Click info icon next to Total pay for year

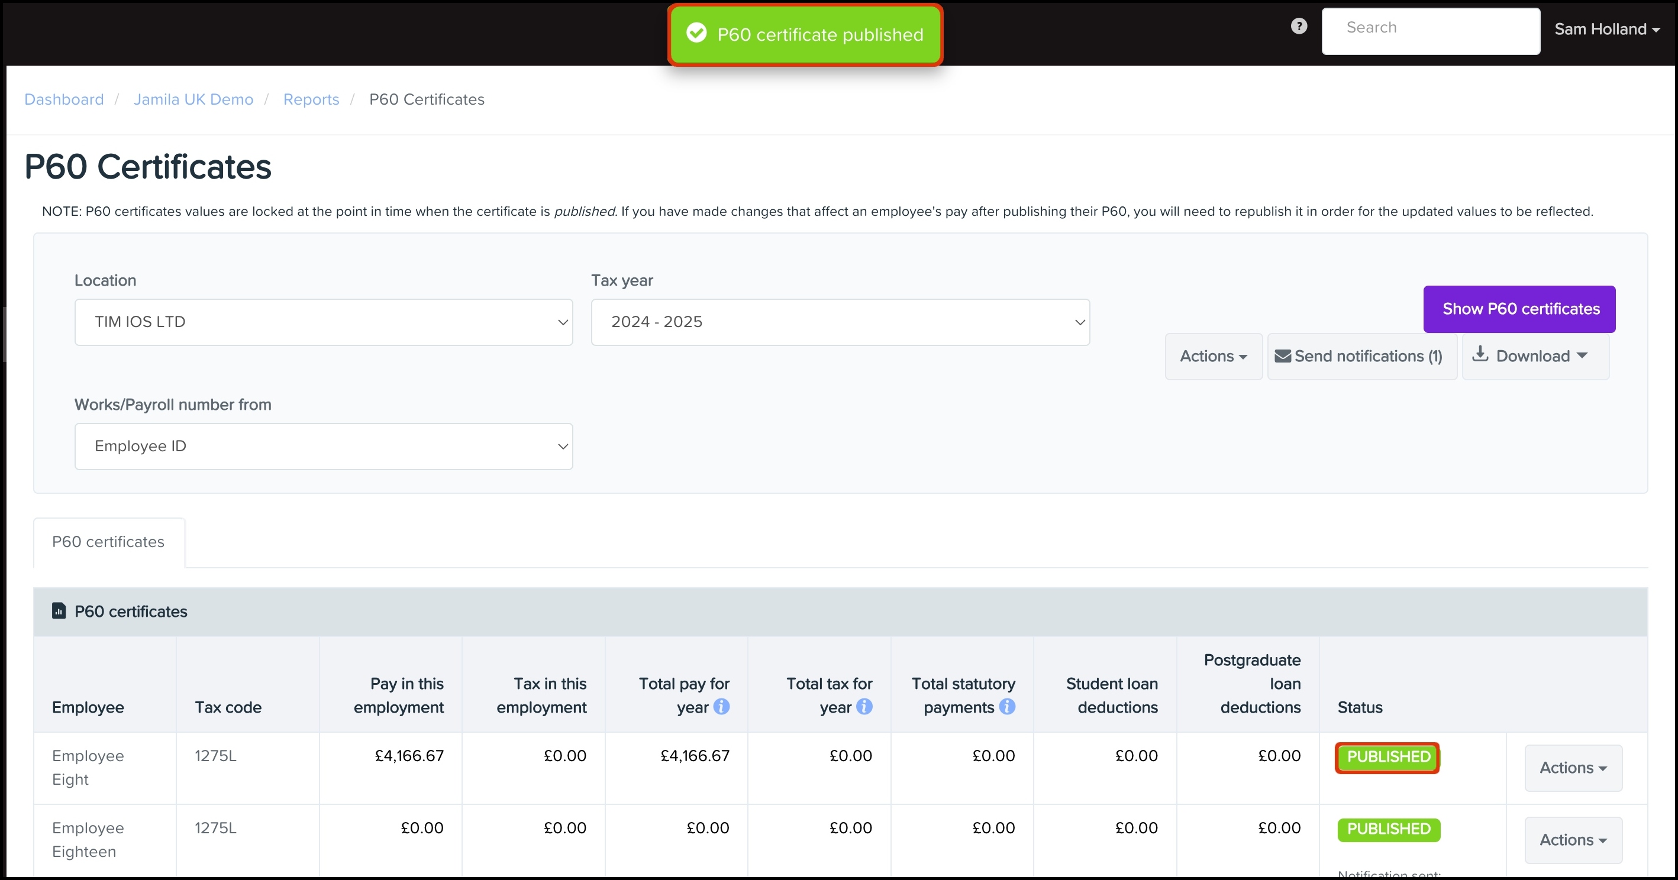721,707
